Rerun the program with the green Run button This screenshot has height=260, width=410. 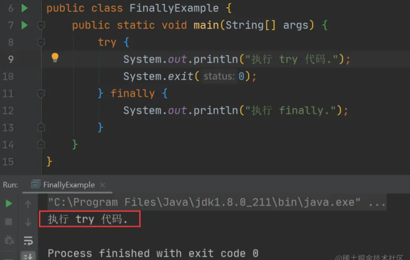[9, 203]
